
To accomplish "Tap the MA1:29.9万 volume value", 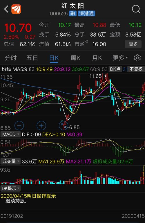I will click(51, 161).
